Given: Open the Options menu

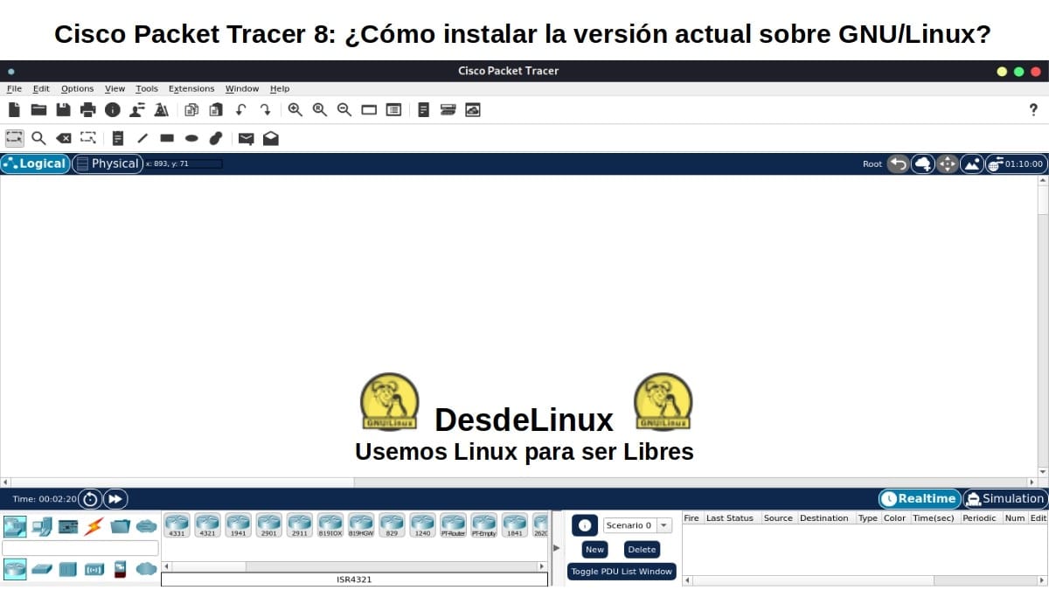Looking at the screenshot, I should click(x=77, y=88).
